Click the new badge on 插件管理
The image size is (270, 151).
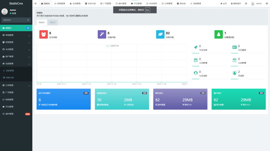[28, 114]
